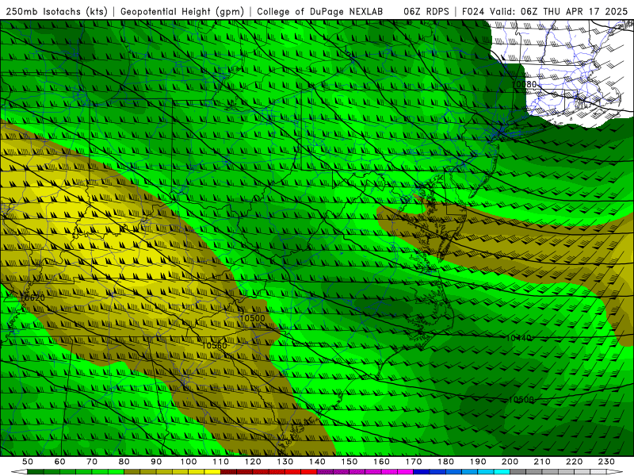Select the 60 value on the color scale
The width and height of the screenshot is (634, 476).
pyautogui.click(x=59, y=462)
